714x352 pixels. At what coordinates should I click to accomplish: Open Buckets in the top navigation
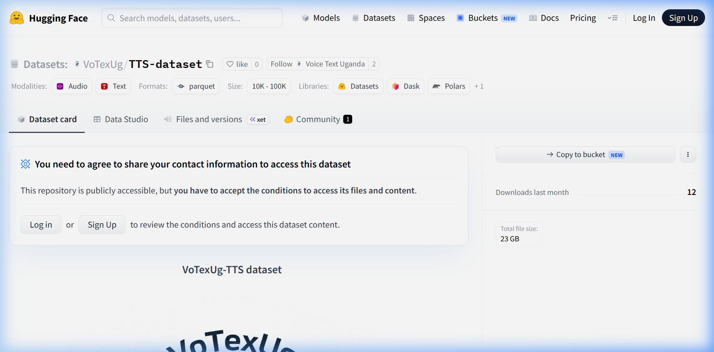[x=487, y=18]
